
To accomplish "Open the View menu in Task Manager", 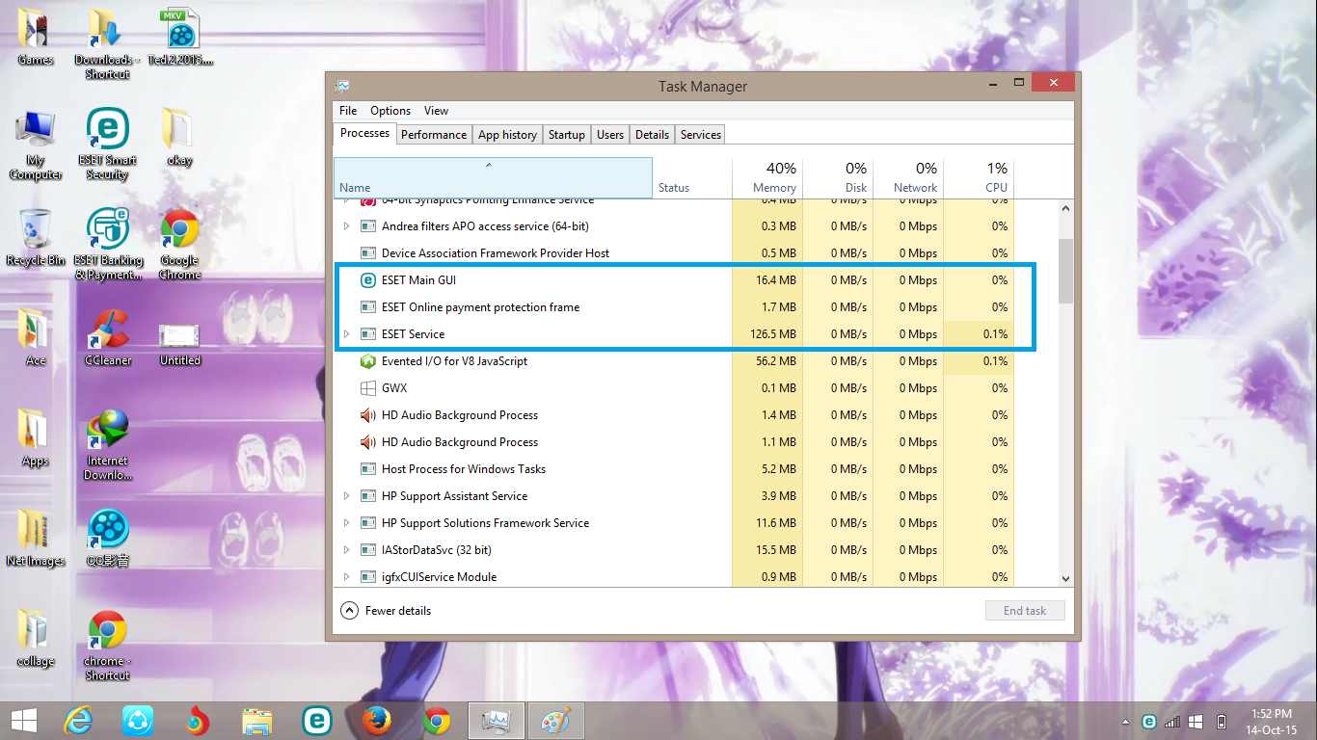I will pos(436,111).
